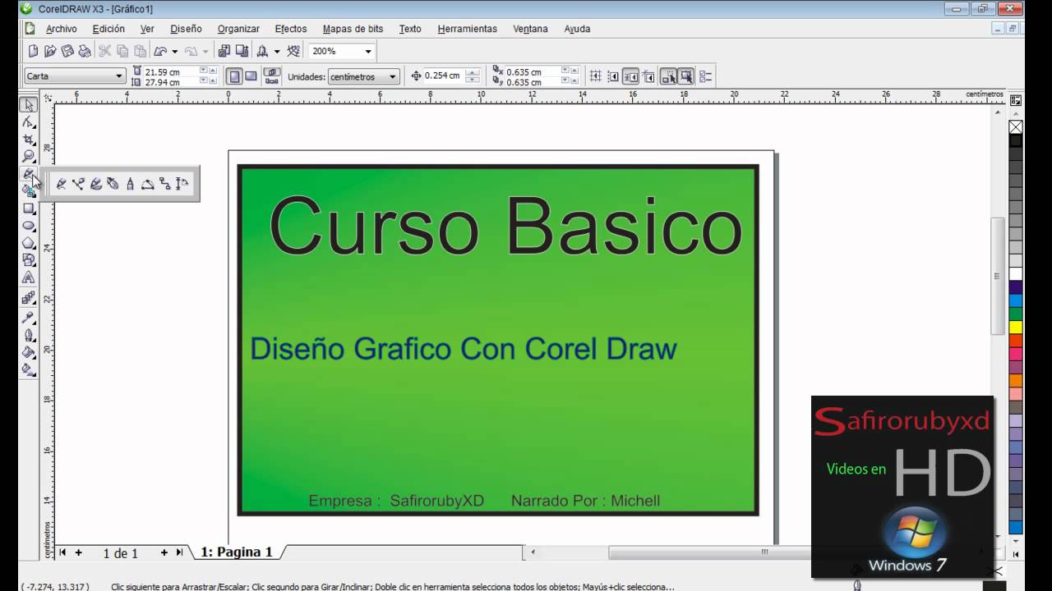Select the Ellipse tool
Screen dimensions: 1052x591
tap(29, 226)
